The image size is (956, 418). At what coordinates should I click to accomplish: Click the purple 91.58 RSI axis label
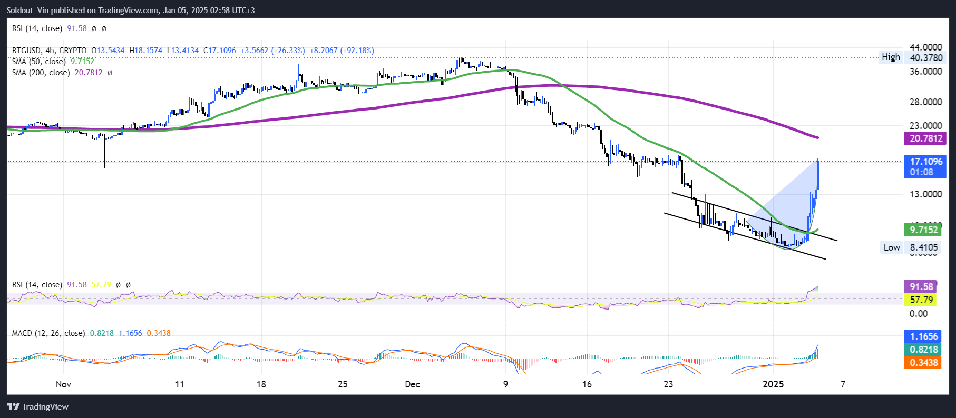(x=921, y=287)
